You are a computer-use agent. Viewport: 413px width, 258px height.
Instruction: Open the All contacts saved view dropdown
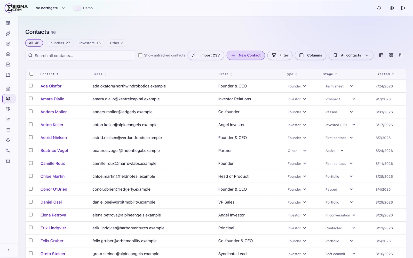coord(351,55)
